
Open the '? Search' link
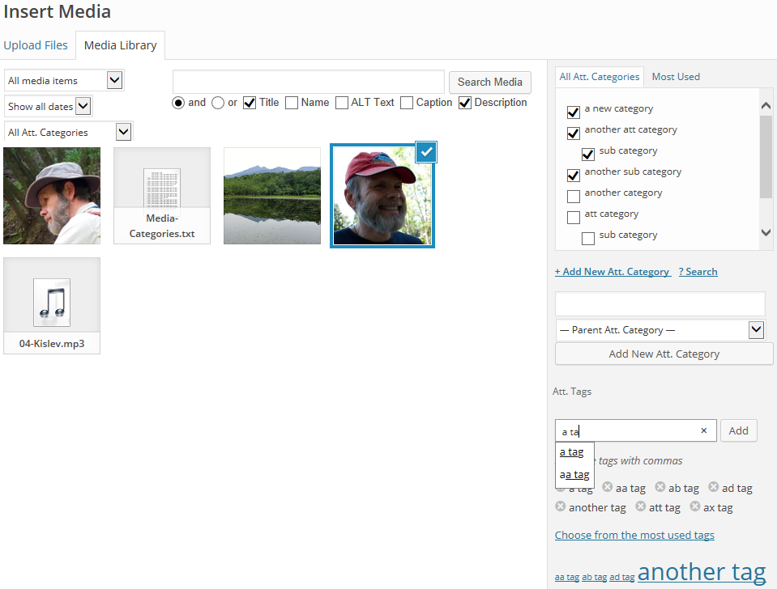click(x=698, y=272)
